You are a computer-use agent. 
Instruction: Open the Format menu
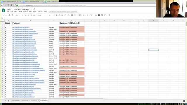pyautogui.click(x=25, y=12)
